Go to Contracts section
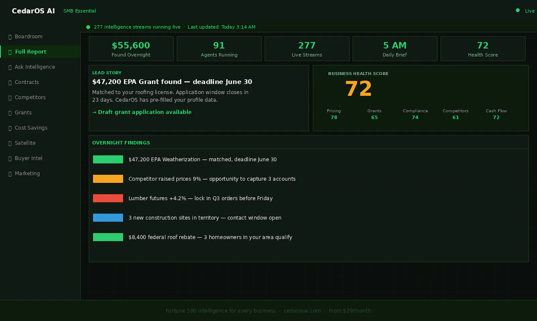This screenshot has width=537, height=321. tap(40, 82)
